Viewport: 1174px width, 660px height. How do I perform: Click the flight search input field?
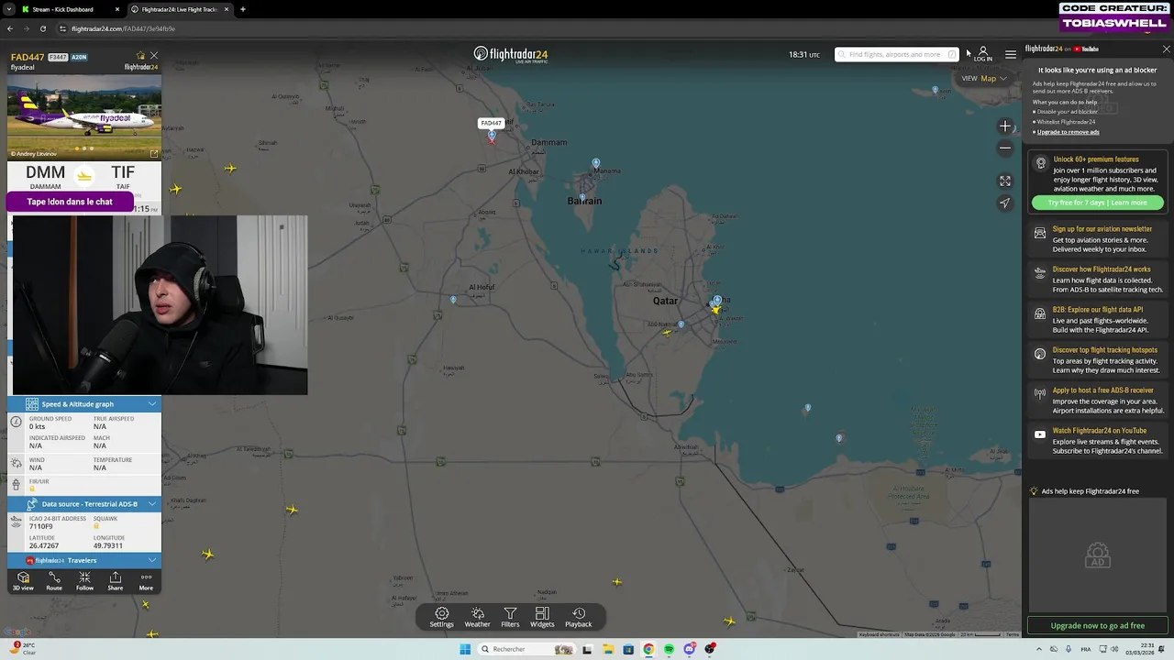[x=895, y=54]
